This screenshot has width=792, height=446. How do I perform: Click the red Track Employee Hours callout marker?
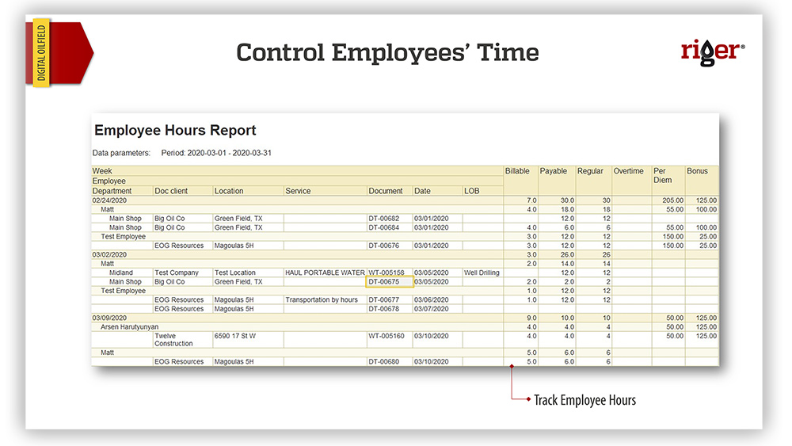coord(513,366)
